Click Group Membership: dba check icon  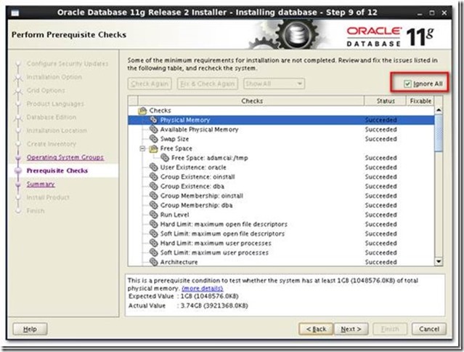(x=153, y=205)
